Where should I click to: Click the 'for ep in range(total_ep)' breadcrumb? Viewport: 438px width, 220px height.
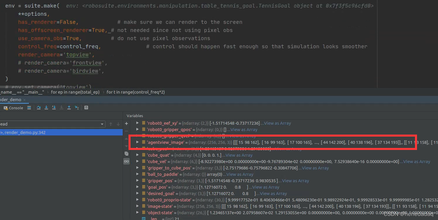click(75, 92)
